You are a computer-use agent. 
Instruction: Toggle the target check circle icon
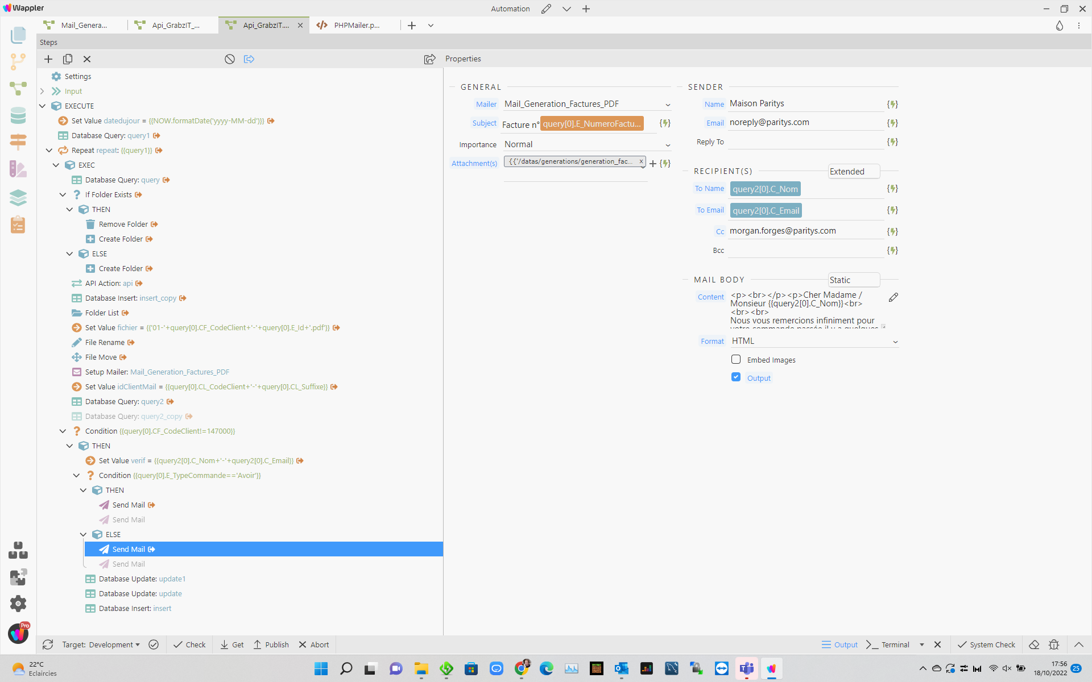154,644
